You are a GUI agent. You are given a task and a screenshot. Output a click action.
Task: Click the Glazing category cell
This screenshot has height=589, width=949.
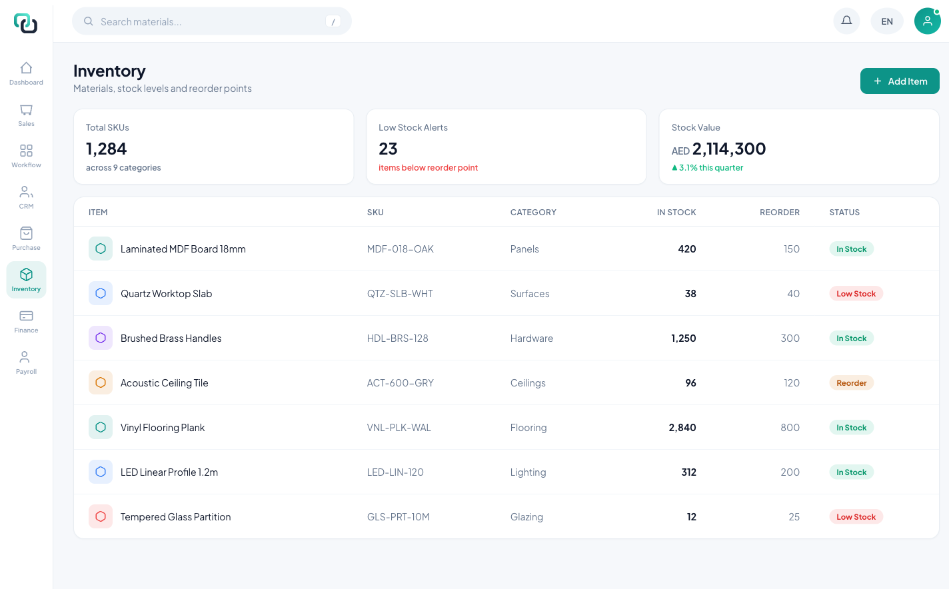[526, 517]
